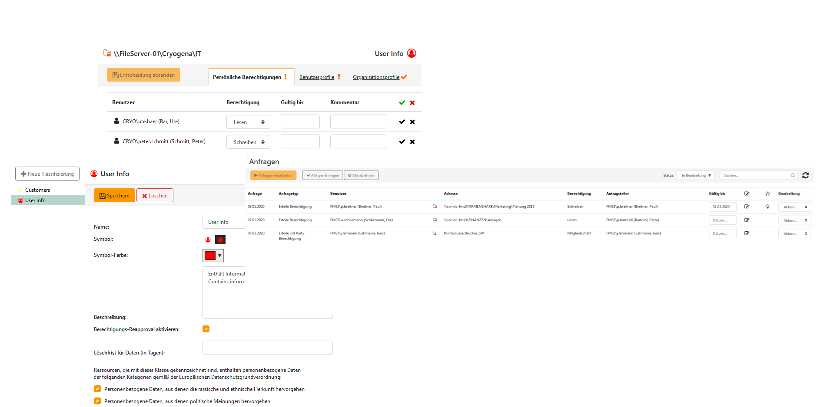Open the Lesen permission dropdown for ute.baer
Viewport: 817px width, 407px height.
click(248, 122)
